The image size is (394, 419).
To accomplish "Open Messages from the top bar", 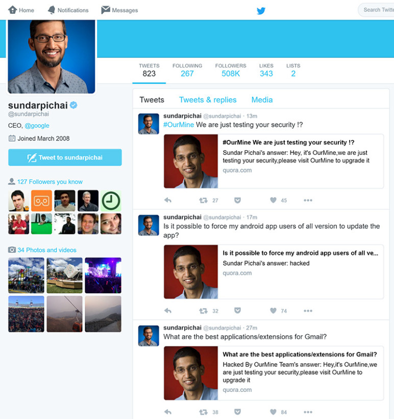I will tap(119, 10).
